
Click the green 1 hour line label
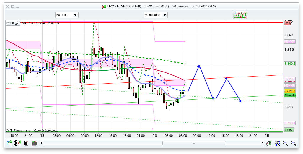(289, 130)
